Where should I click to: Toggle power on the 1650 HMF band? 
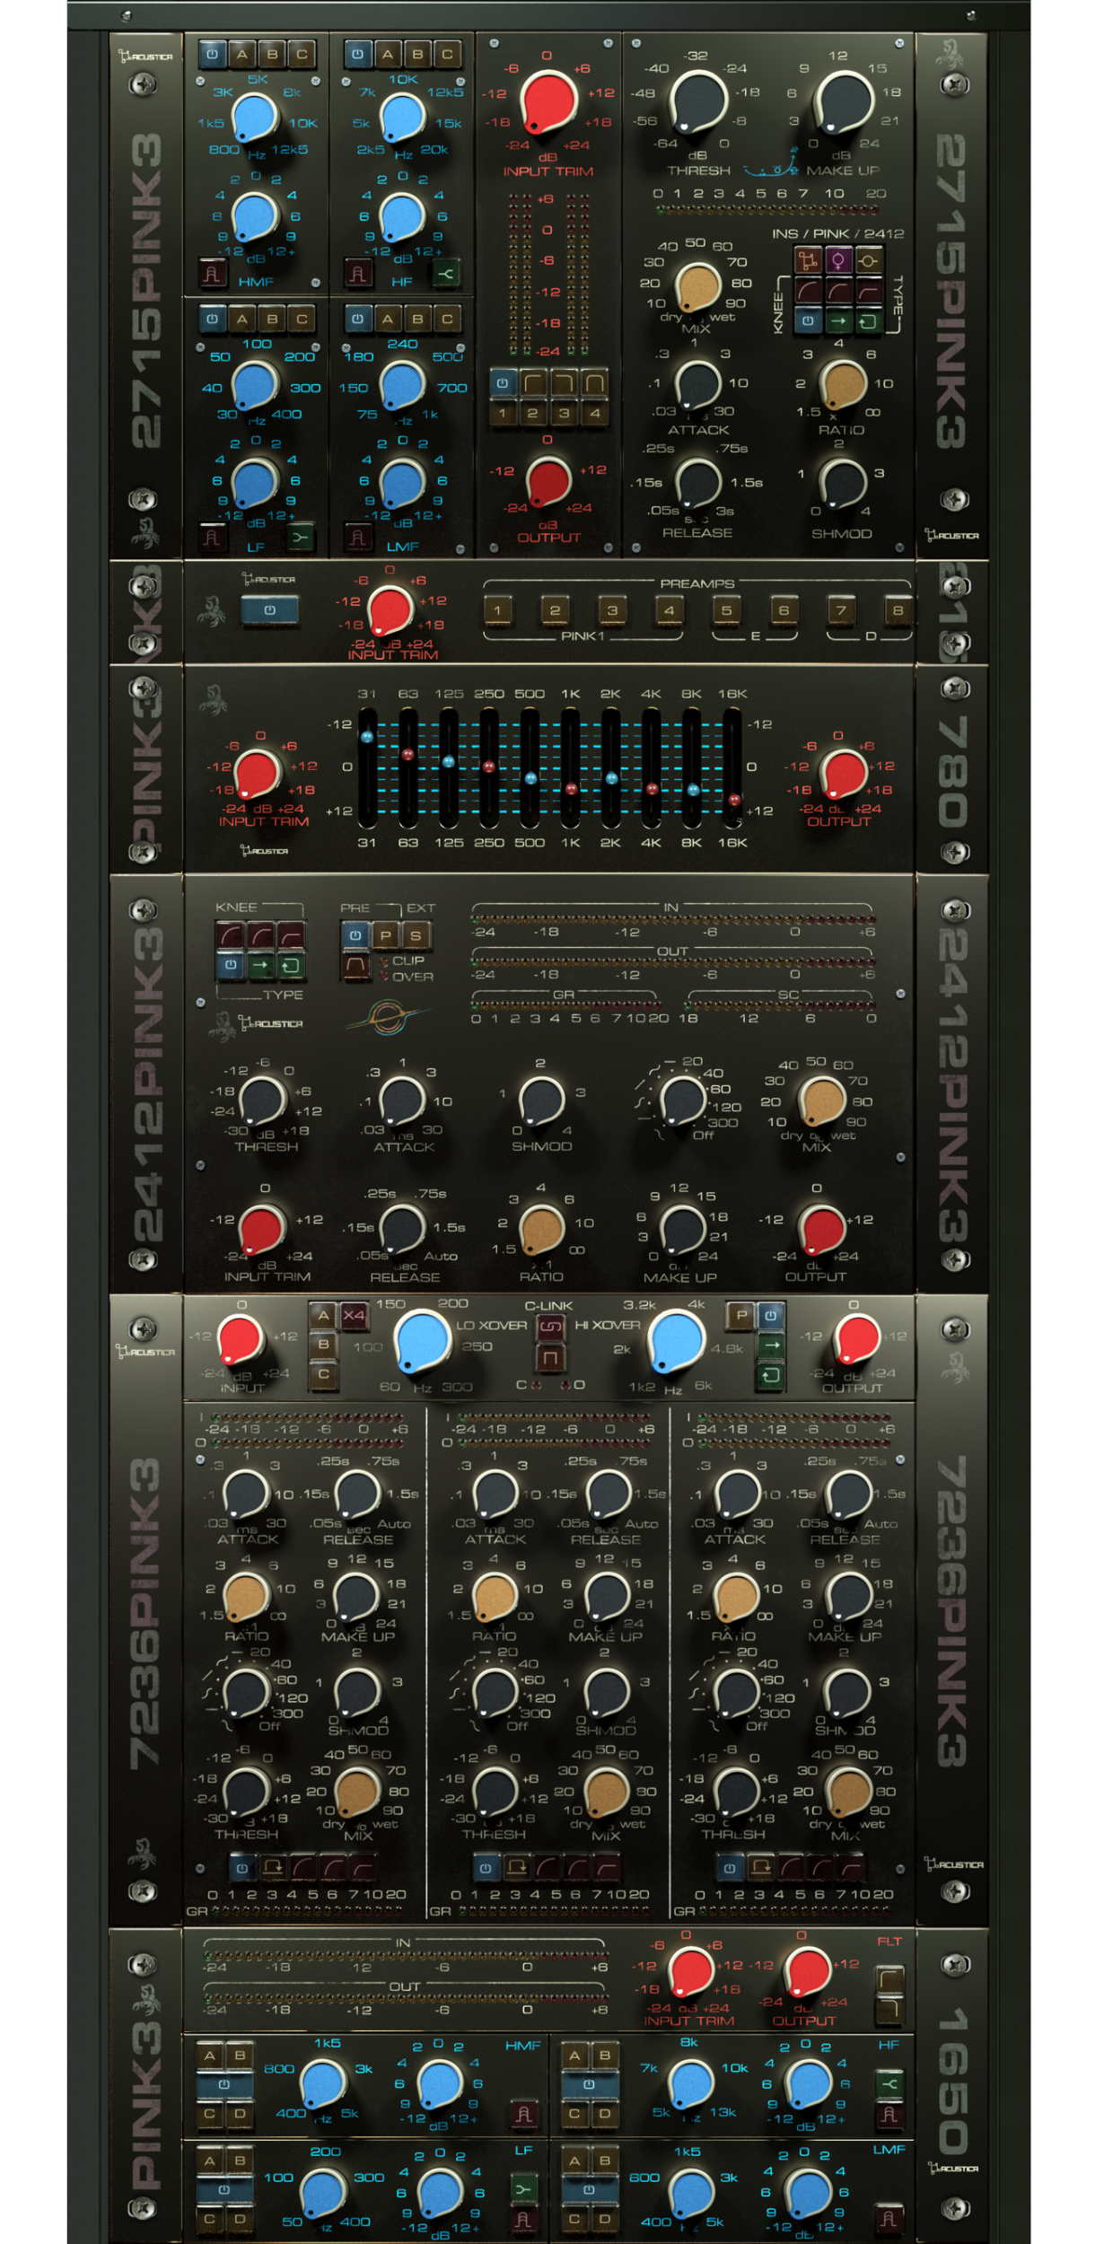pyautogui.click(x=224, y=2084)
